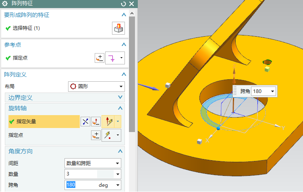Open point dialog in reference point section

click(x=99, y=58)
